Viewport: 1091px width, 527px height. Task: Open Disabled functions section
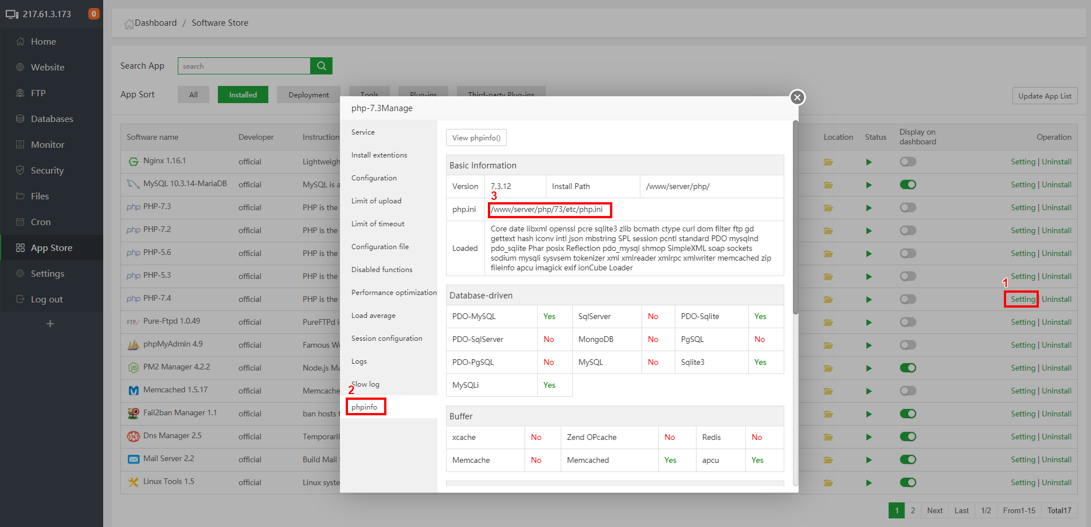382,270
